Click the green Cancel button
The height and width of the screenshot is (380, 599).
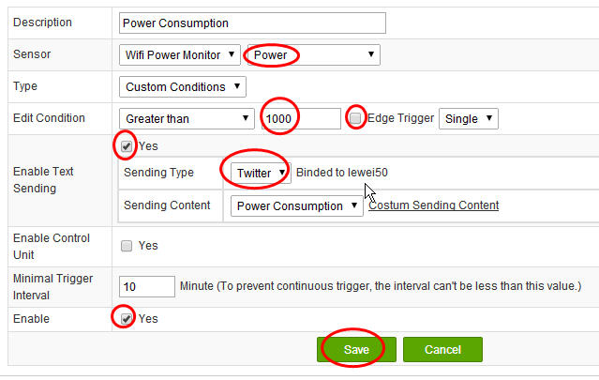pos(442,349)
